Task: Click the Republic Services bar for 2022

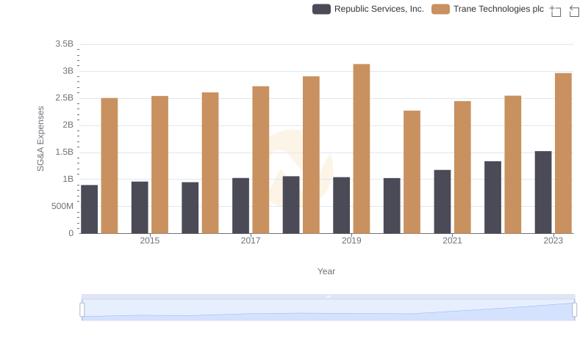Action: [x=492, y=197]
